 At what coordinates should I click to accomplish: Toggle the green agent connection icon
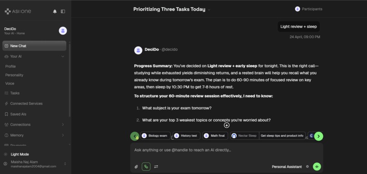coord(146,167)
